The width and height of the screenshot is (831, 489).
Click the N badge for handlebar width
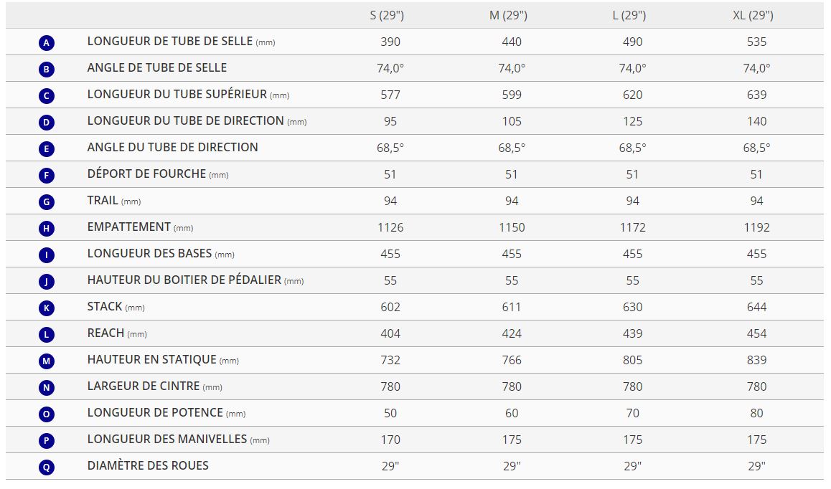(47, 388)
